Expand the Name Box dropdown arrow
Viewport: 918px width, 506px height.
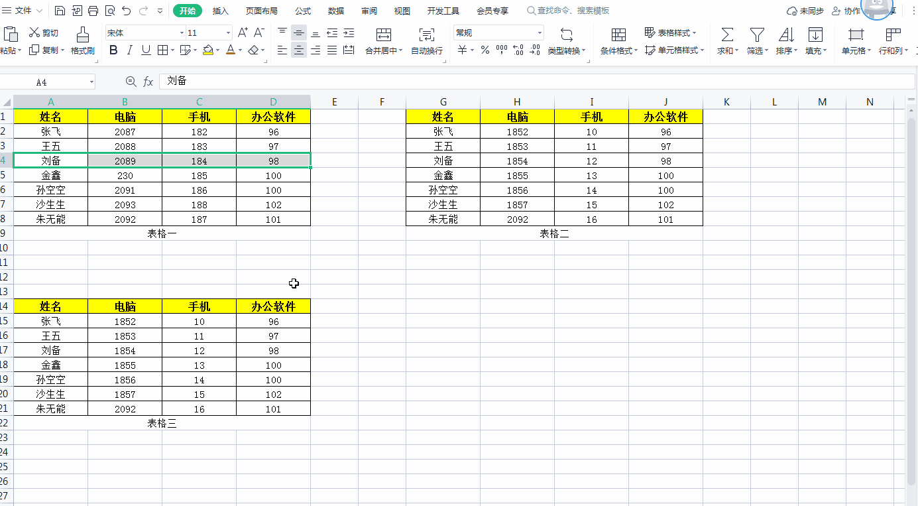pyautogui.click(x=91, y=82)
